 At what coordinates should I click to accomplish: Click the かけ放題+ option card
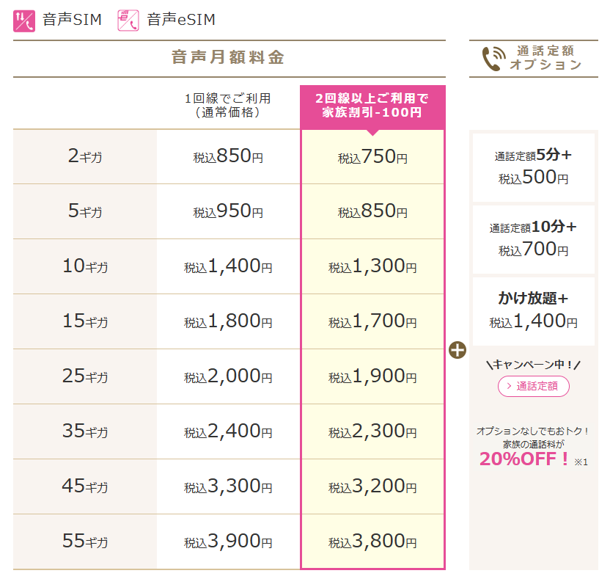[x=533, y=310]
